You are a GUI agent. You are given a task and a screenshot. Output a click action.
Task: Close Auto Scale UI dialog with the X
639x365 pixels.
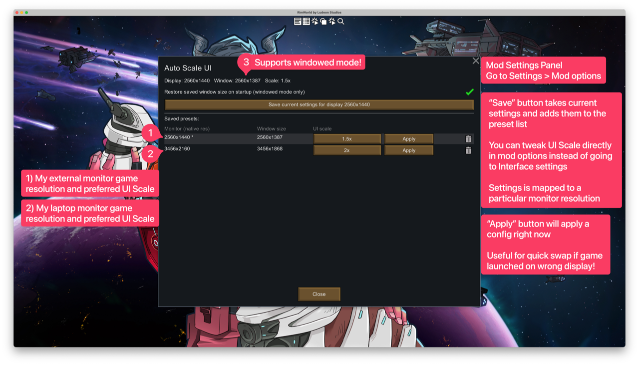[x=475, y=61]
